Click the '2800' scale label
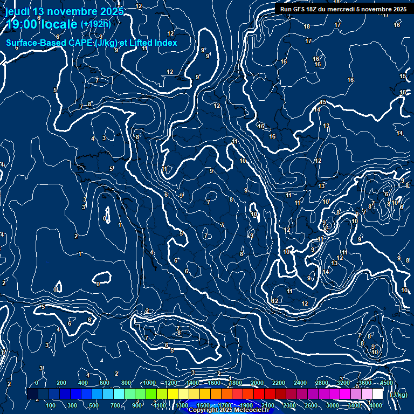This screenshot has width=414, height=414. (322, 383)
